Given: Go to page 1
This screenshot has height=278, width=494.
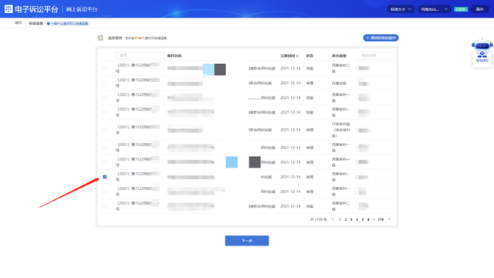Looking at the screenshot, I should (340, 219).
